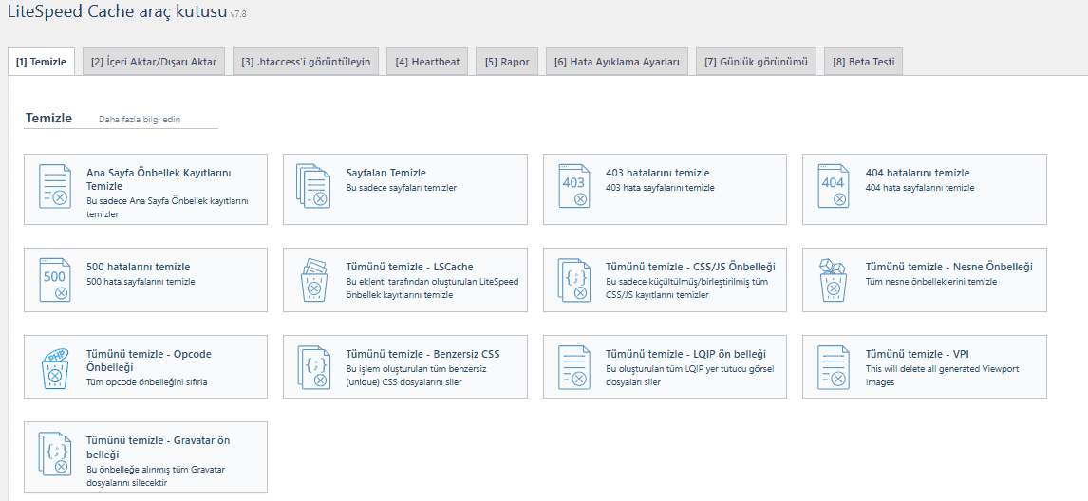Viewport: 1088px width, 501px height.
Task: Click the 404 error page icon
Action: pyautogui.click(x=833, y=186)
